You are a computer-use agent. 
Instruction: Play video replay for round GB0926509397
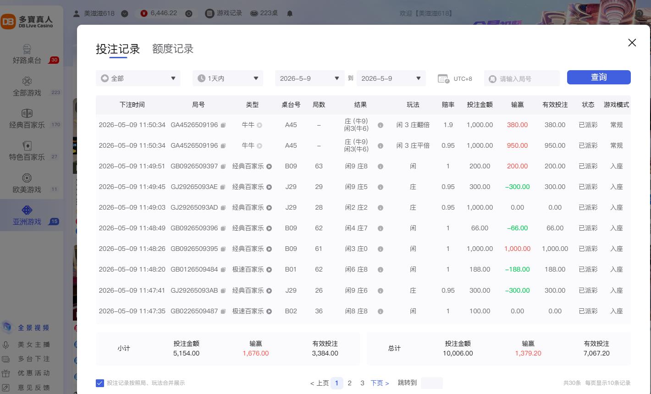tap(269, 166)
